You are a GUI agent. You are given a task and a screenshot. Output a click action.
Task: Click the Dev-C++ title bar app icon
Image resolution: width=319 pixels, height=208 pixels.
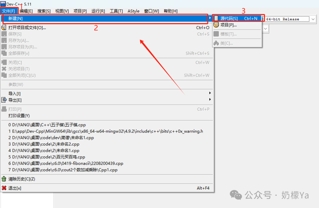point(3,4)
